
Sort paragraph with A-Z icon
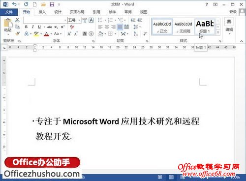[136, 34]
